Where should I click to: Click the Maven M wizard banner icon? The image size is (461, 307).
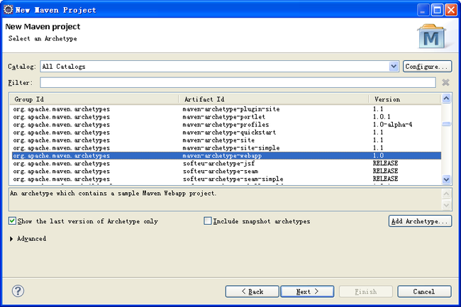pos(431,36)
